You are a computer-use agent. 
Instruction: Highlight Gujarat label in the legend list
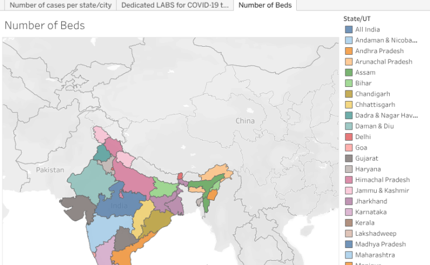(366, 159)
